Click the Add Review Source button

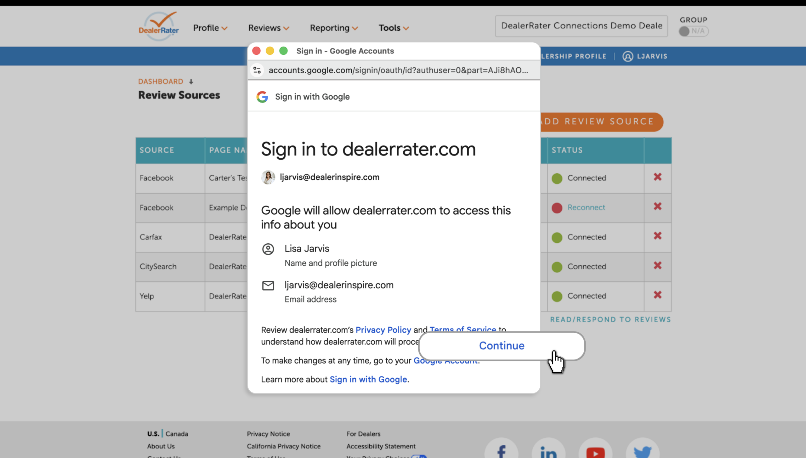pos(601,122)
